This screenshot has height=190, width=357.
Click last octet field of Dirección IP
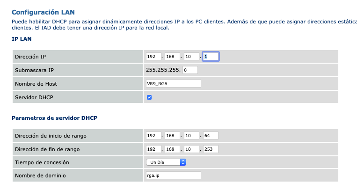click(x=211, y=57)
